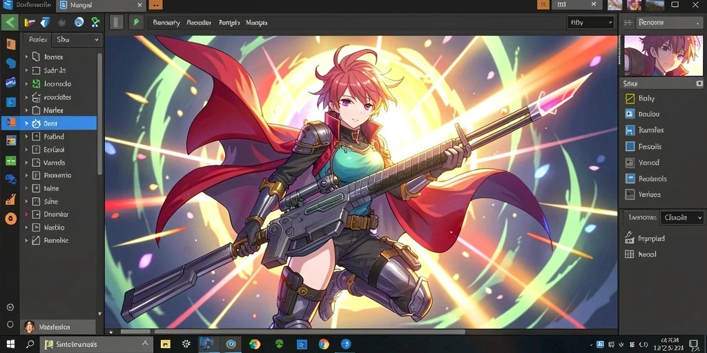The image size is (707, 353).
Task: Click the icon beside Frmplad
Action: pyautogui.click(x=630, y=237)
